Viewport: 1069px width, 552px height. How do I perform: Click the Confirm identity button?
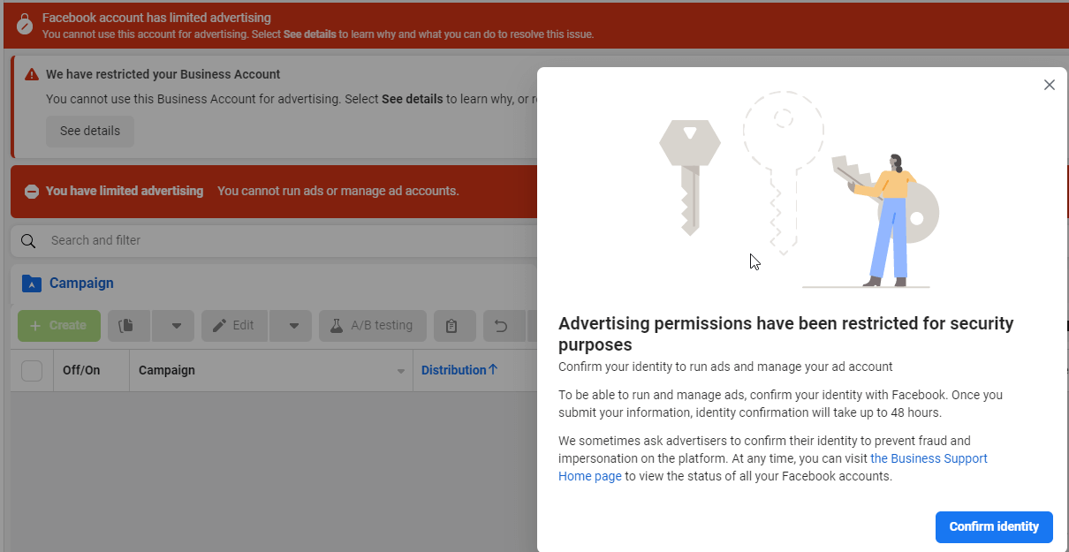click(994, 526)
